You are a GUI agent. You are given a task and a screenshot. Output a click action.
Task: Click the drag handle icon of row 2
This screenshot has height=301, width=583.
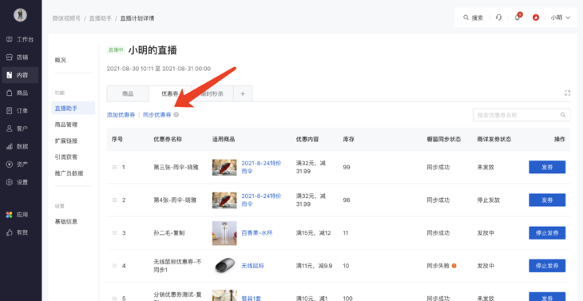tap(114, 200)
